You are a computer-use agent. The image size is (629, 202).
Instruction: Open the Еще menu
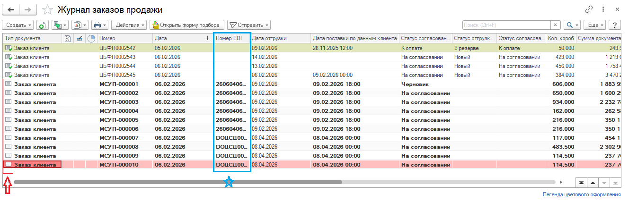pyautogui.click(x=594, y=25)
